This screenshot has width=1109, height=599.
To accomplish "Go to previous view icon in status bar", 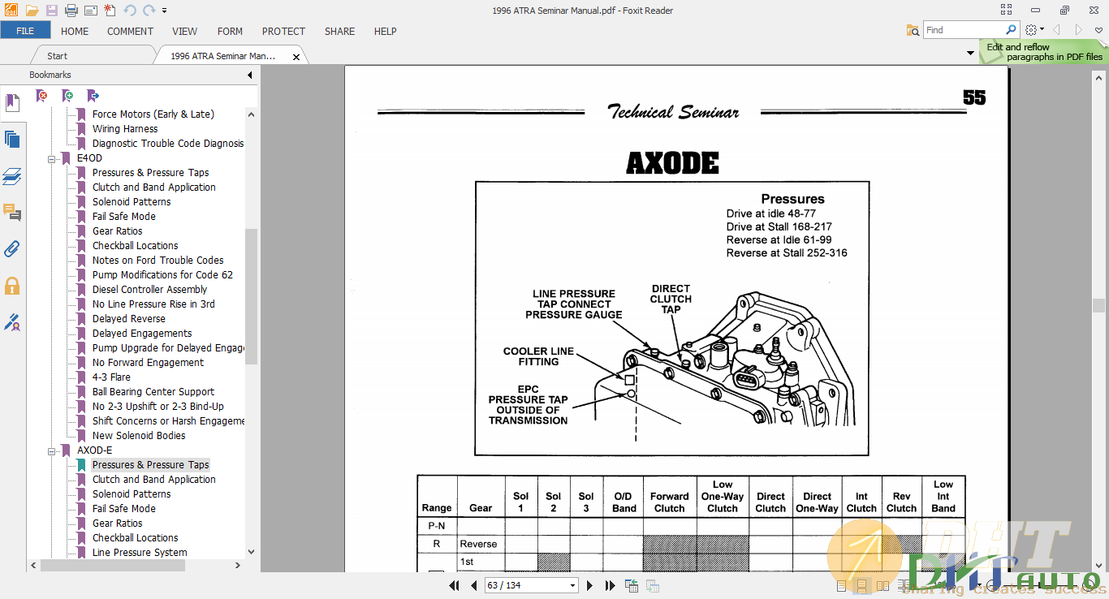I will click(x=632, y=585).
